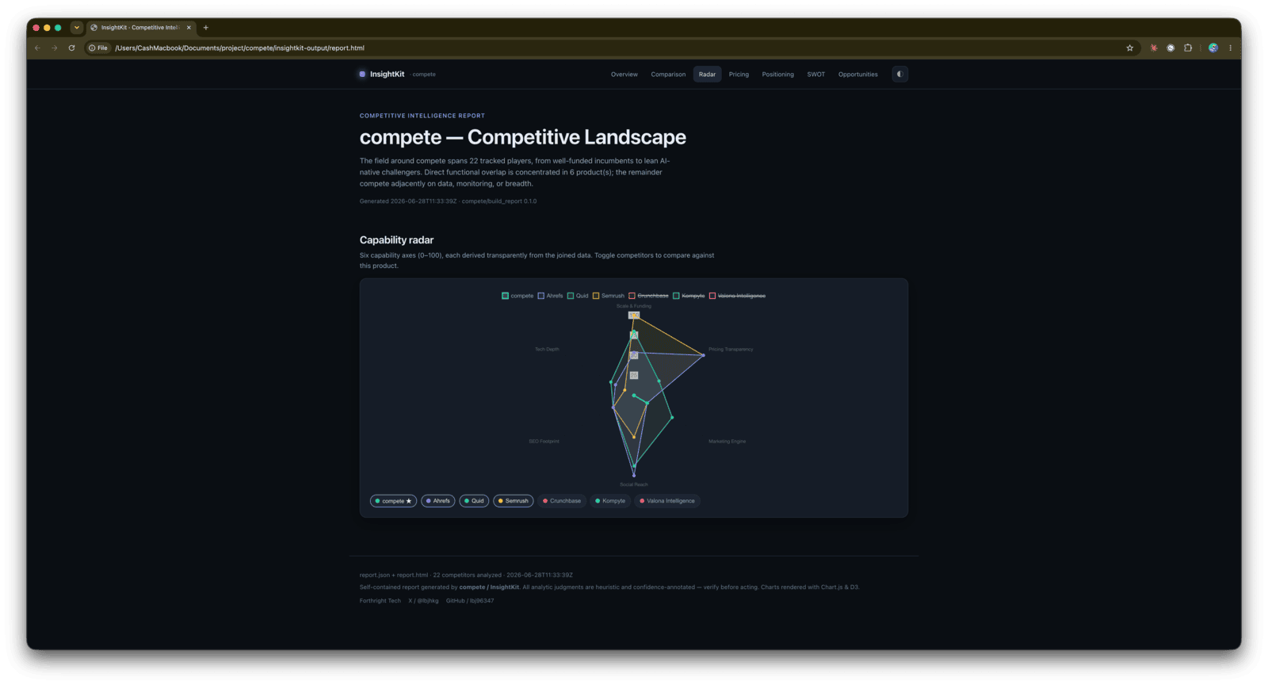Image resolution: width=1268 pixels, height=685 pixels.
Task: Go to the Overview section
Action: [624, 75]
